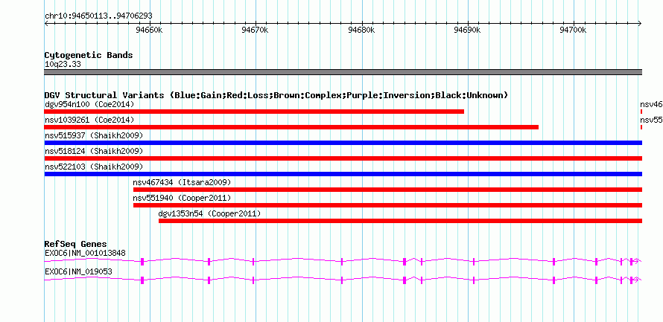Click the first exon of EXOC6|NM_019053
The image size is (663, 322).
click(142, 280)
